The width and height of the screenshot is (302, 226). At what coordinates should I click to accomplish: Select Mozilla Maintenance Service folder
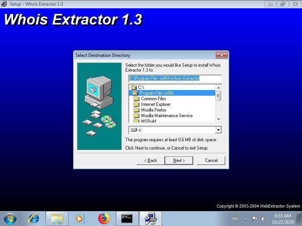[172, 116]
